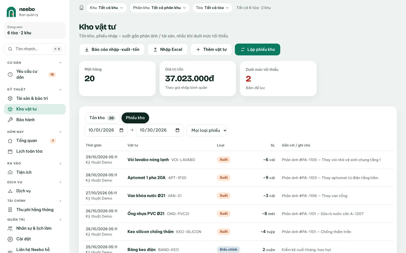The image size is (406, 253).
Task: Click the Tài sản & bảo trì box icon
Action: point(10,98)
